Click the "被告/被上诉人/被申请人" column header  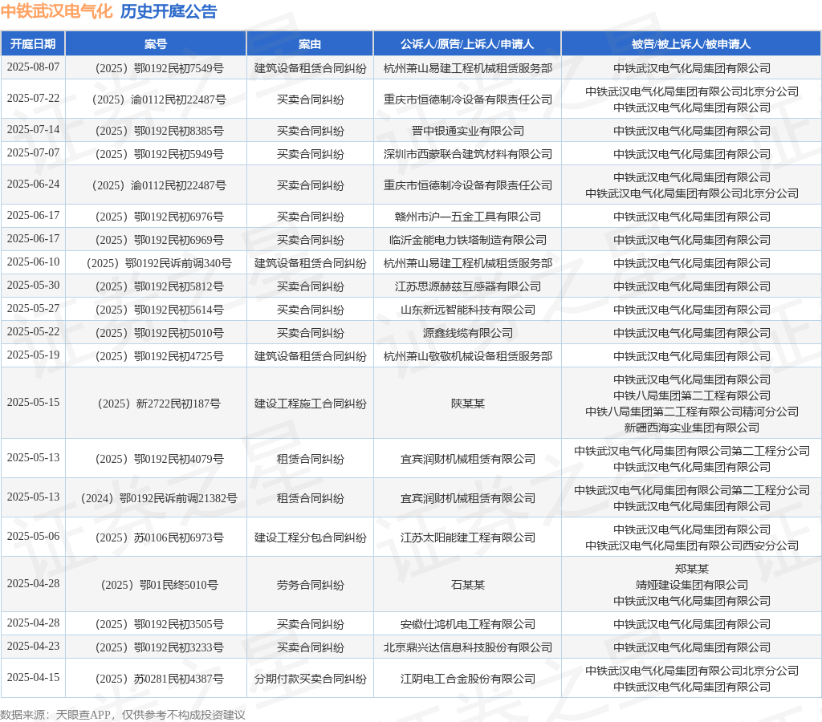coord(691,44)
